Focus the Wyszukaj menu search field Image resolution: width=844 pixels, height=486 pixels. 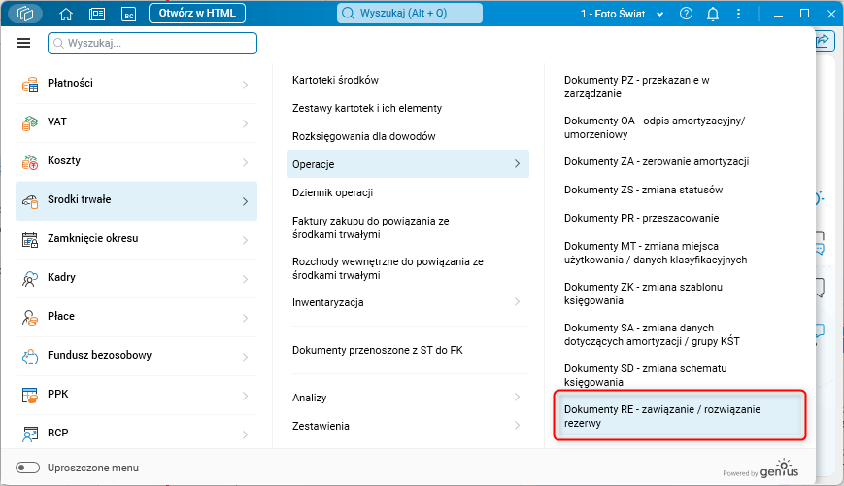click(x=152, y=43)
